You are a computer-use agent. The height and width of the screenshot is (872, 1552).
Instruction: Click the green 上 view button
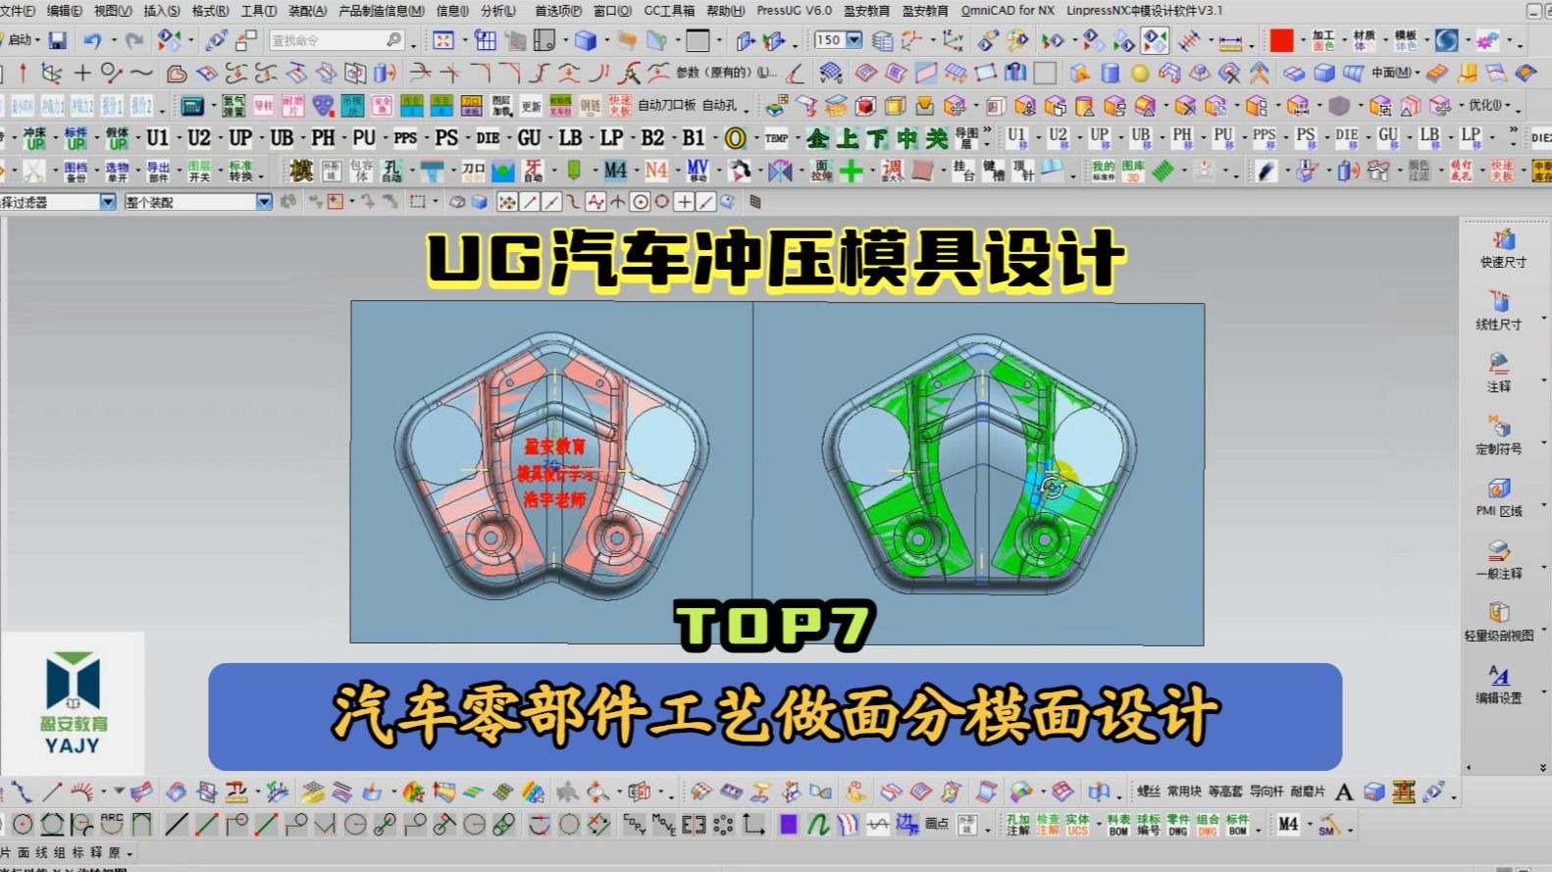click(848, 138)
